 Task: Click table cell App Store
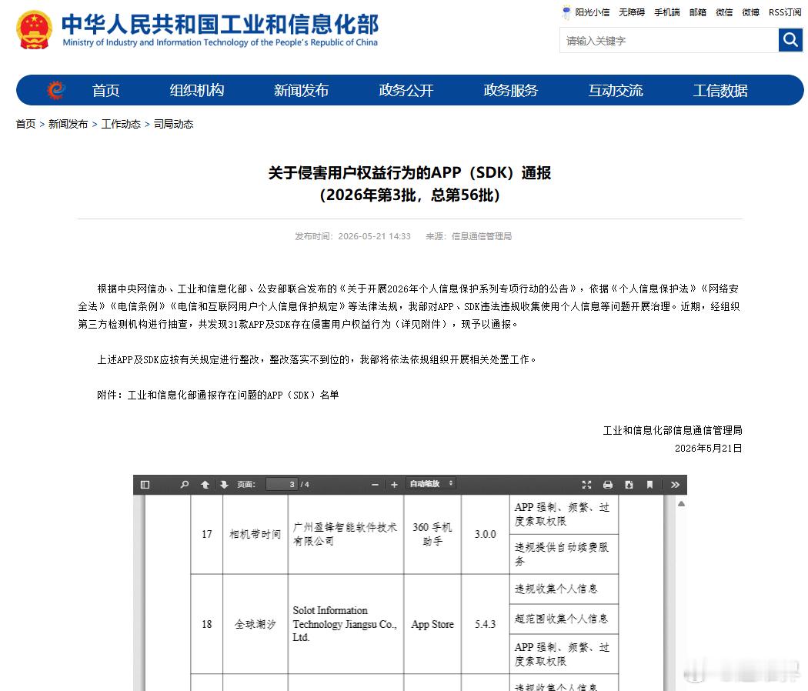pos(432,624)
